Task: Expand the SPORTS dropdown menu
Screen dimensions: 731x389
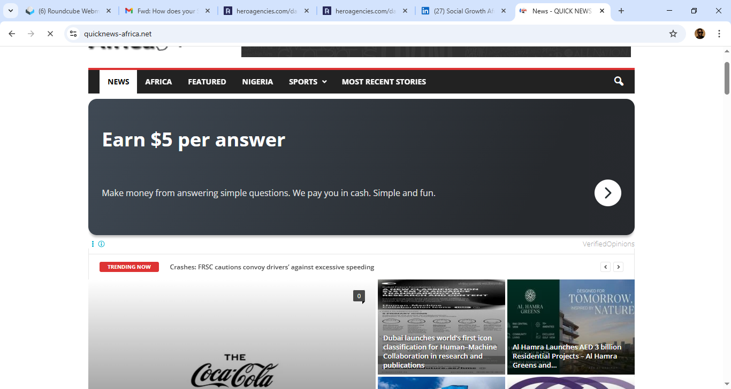Action: [x=308, y=82]
